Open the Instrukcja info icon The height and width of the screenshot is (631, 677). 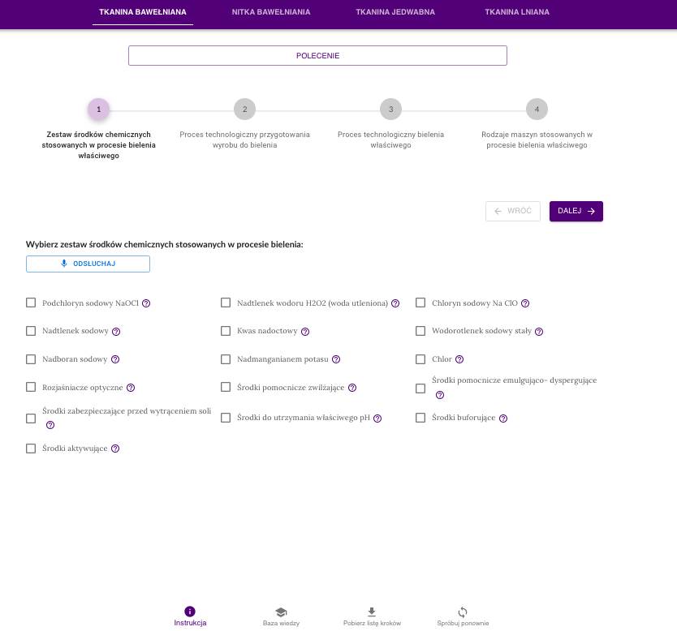pos(190,612)
